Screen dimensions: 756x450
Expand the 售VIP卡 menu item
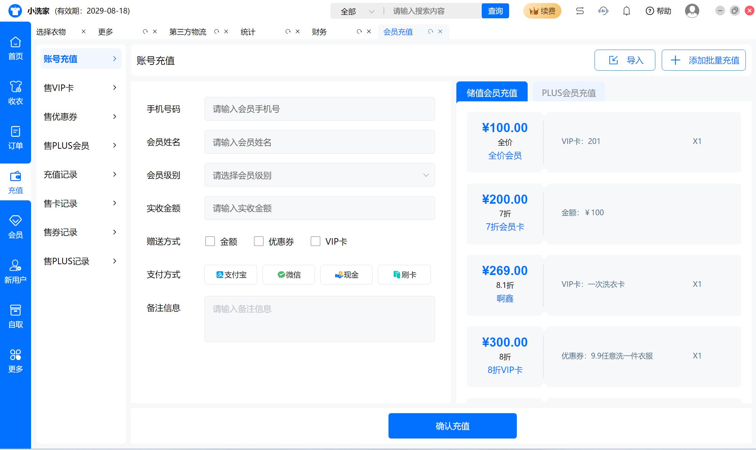pyautogui.click(x=80, y=88)
